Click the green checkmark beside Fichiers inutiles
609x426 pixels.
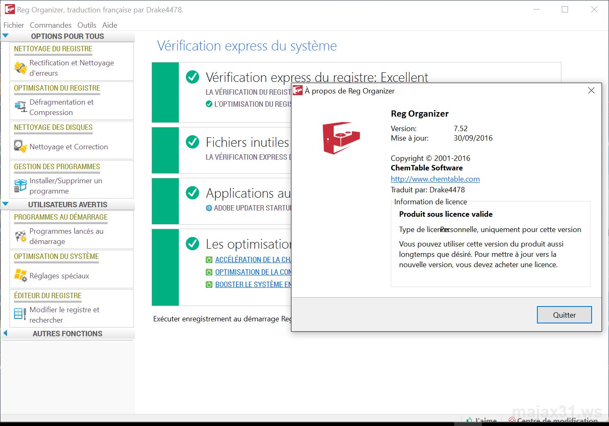point(193,142)
